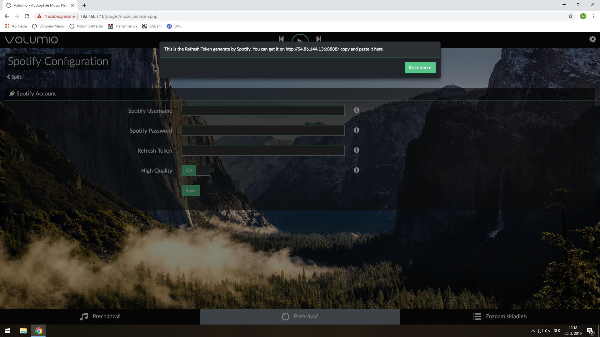Close the Volumio browser tab
Viewport: 600px width, 337px height.
[72, 5]
